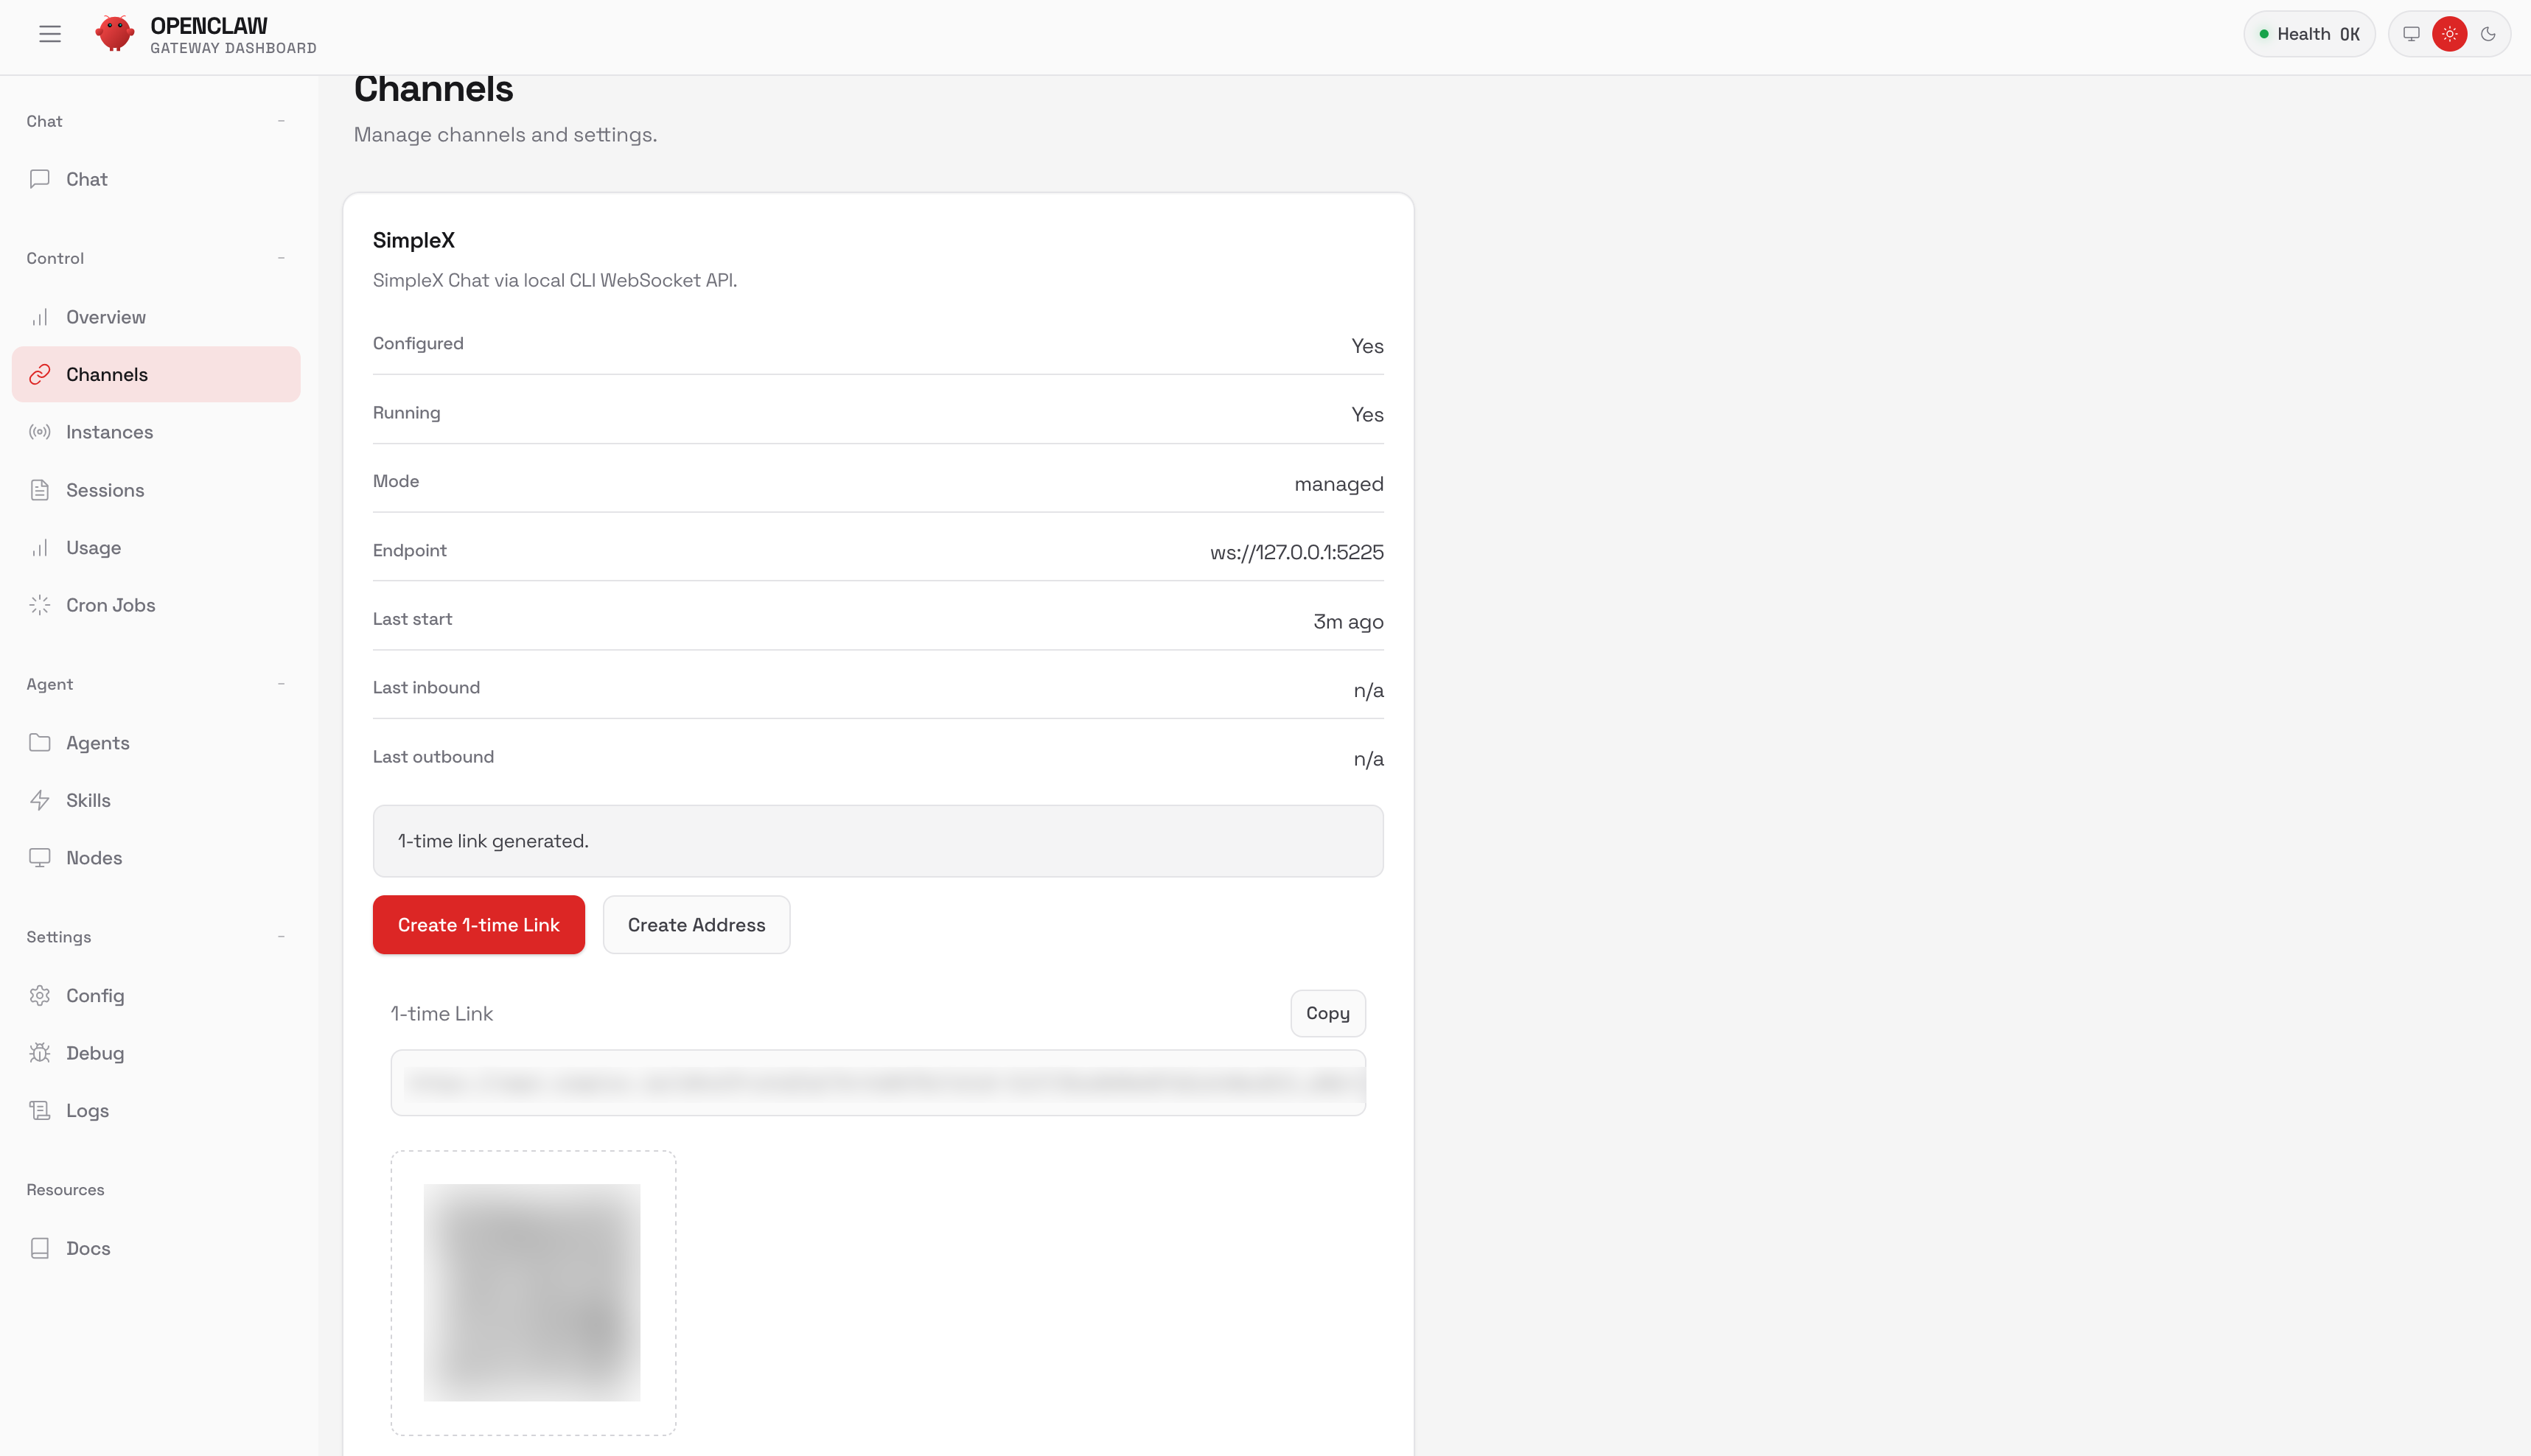Switch to system theme via monitor icon

[x=2411, y=33]
